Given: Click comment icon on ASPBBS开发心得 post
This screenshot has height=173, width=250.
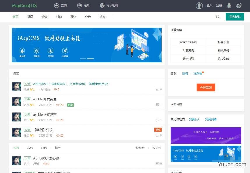Looking at the screenshot, I should (x=157, y=164).
